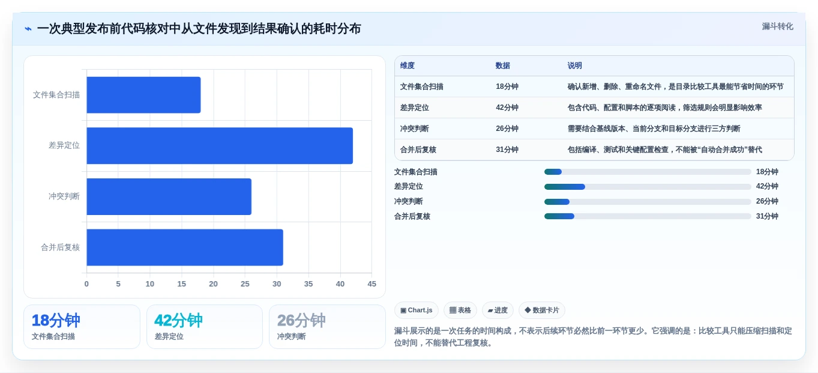Select the 文件集合扫描 table row cell
The width and height of the screenshot is (818, 373).
422,86
